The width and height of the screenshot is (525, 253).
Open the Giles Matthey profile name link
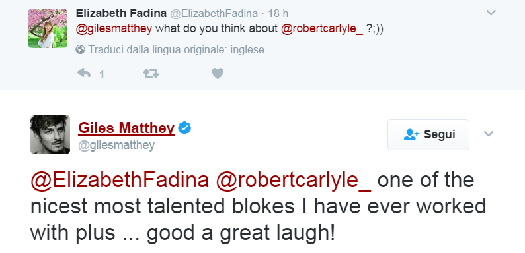[x=126, y=128]
